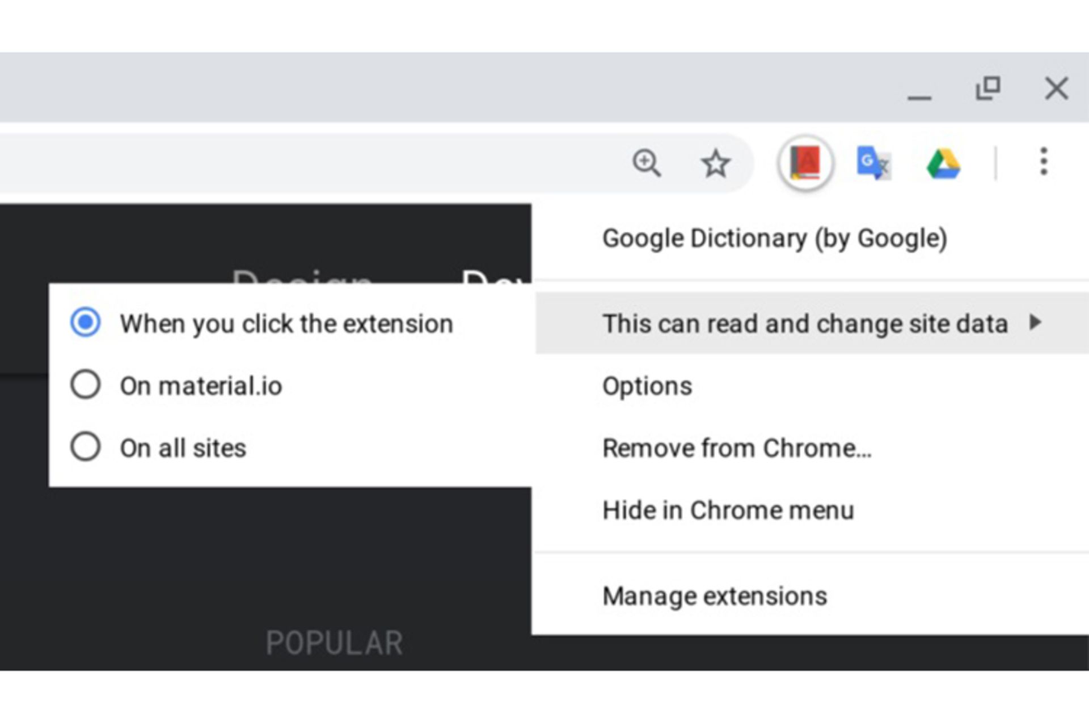
Task: Enable access "On all sites"
Action: pyautogui.click(x=86, y=447)
